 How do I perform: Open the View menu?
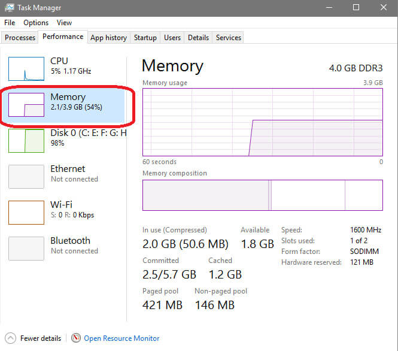click(x=64, y=23)
